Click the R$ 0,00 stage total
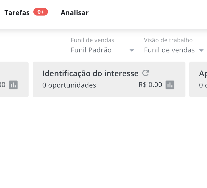This screenshot has height=188, width=207. 150,85
